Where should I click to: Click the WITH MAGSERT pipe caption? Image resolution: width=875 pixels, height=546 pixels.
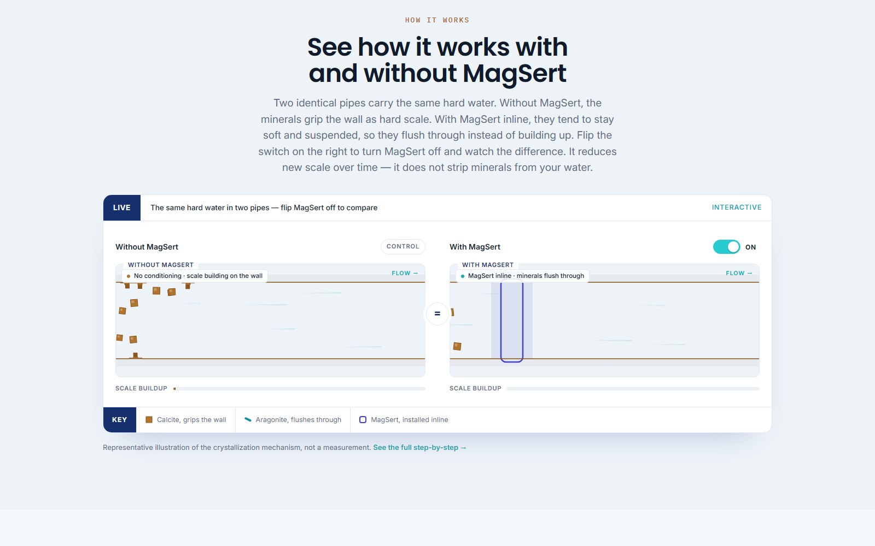(488, 265)
